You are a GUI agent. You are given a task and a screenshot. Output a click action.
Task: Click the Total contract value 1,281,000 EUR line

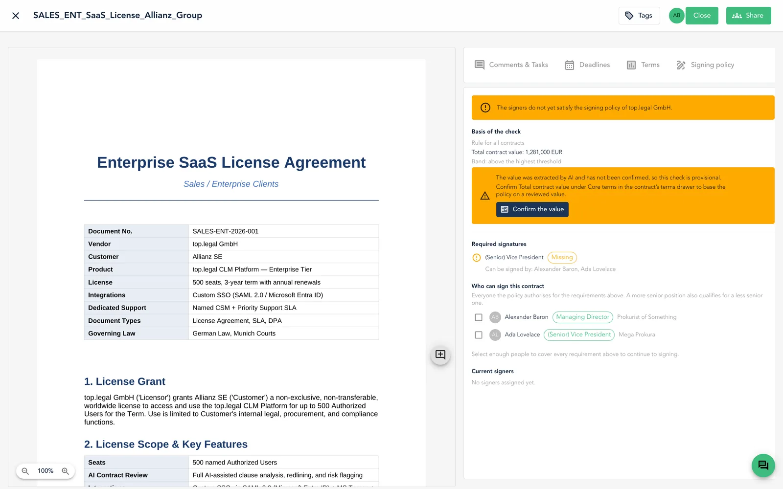[x=517, y=152]
